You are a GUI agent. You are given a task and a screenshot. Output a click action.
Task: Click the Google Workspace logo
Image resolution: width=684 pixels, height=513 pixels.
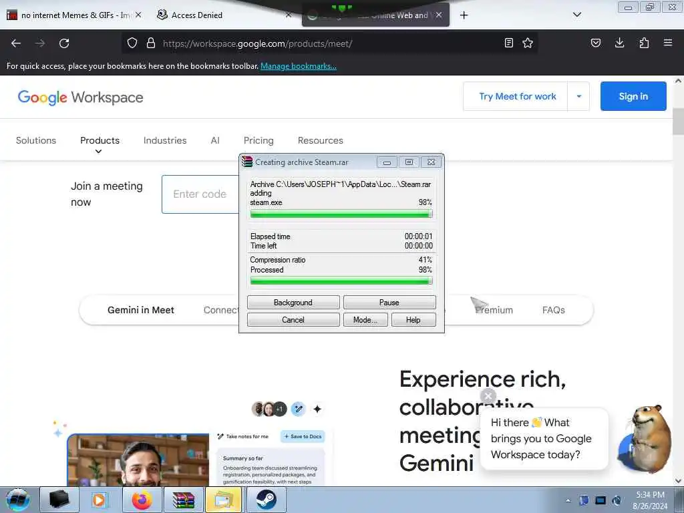tap(80, 98)
